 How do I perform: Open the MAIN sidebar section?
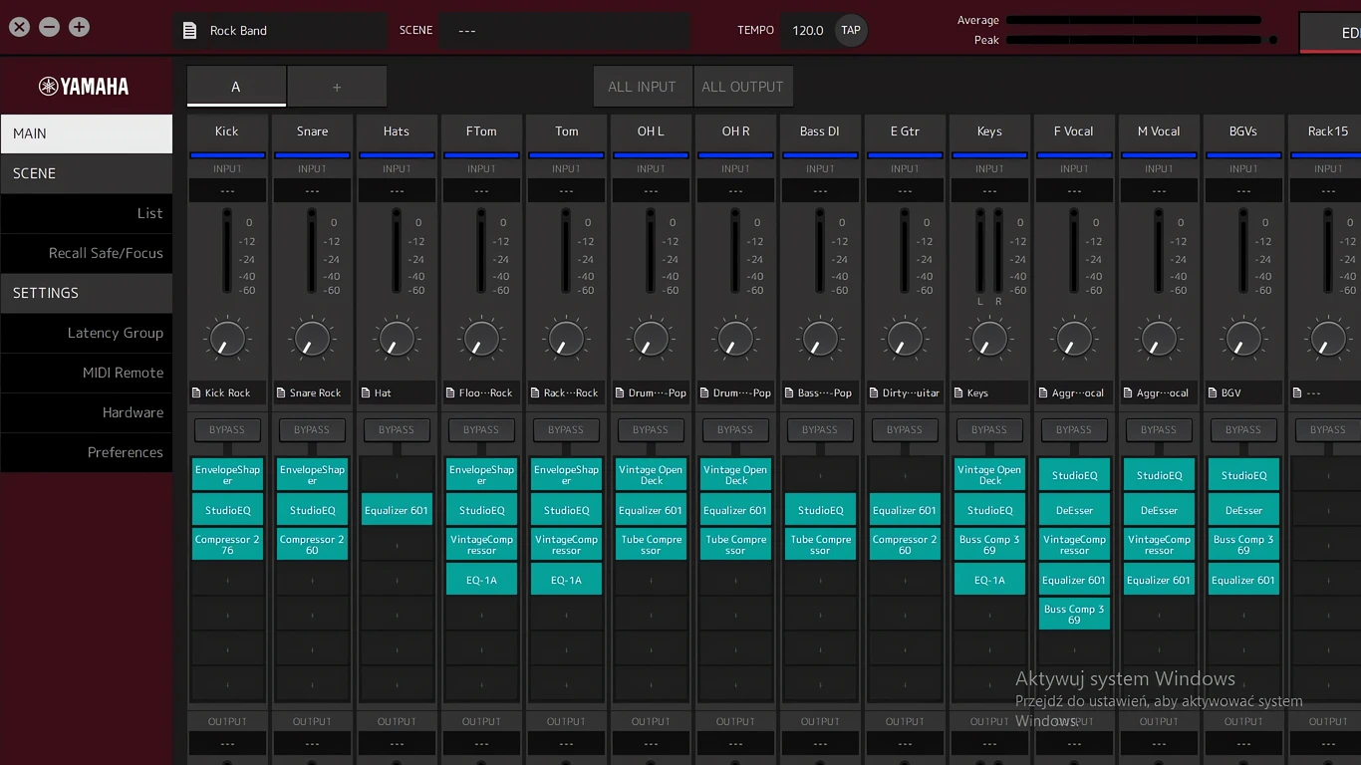click(87, 133)
